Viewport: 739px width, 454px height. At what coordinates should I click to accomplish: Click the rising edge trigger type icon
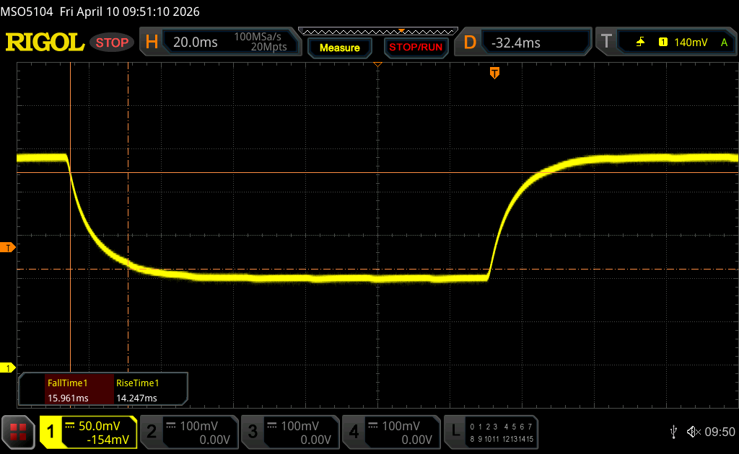click(x=640, y=43)
